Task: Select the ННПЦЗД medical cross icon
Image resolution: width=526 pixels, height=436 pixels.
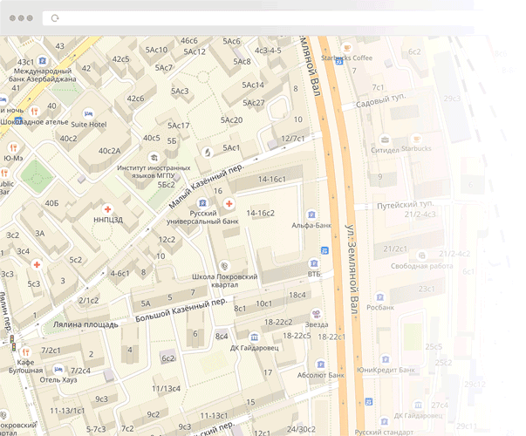Action: pos(107,209)
